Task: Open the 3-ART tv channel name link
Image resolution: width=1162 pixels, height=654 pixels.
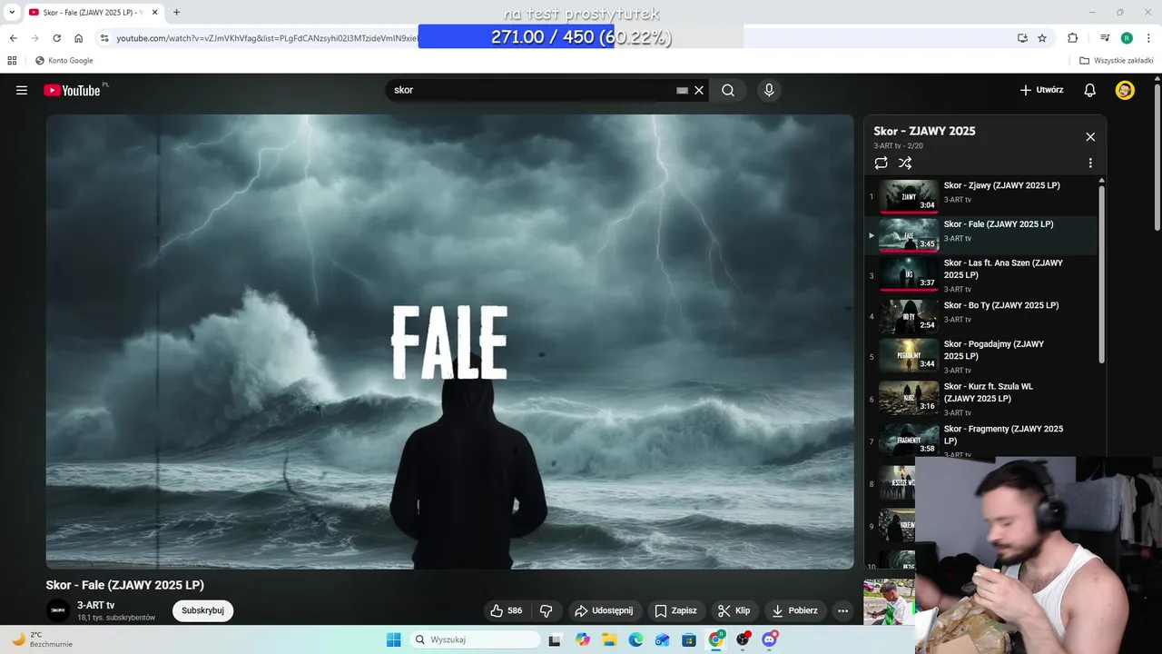Action: click(96, 605)
